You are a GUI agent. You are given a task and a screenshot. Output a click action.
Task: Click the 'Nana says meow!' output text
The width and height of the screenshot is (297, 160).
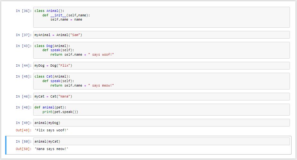tap(51, 149)
